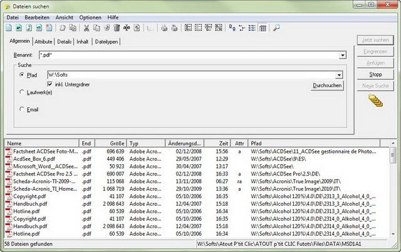Click the music file search icon
This screenshot has width=401, height=252.
[x=29, y=28]
